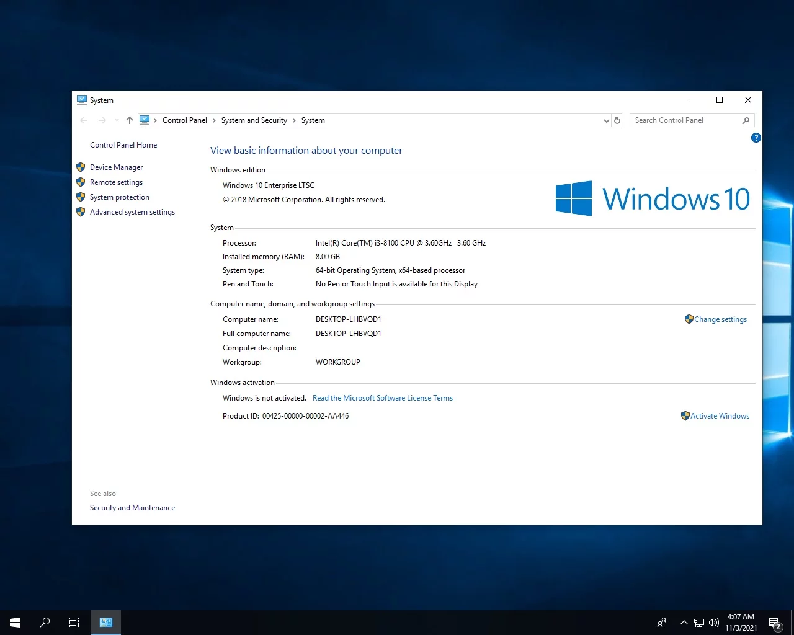Read the Microsoft Software License Terms
This screenshot has width=794, height=635.
tap(382, 398)
